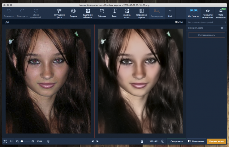Open help question mark for Реставрация
Screen dimensions: 229x147
click(225, 22)
